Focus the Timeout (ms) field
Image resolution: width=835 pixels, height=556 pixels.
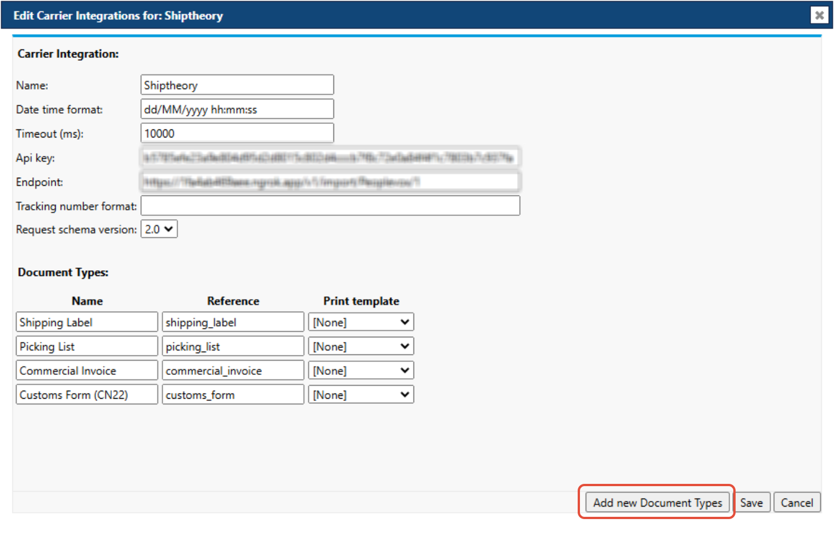tap(237, 133)
